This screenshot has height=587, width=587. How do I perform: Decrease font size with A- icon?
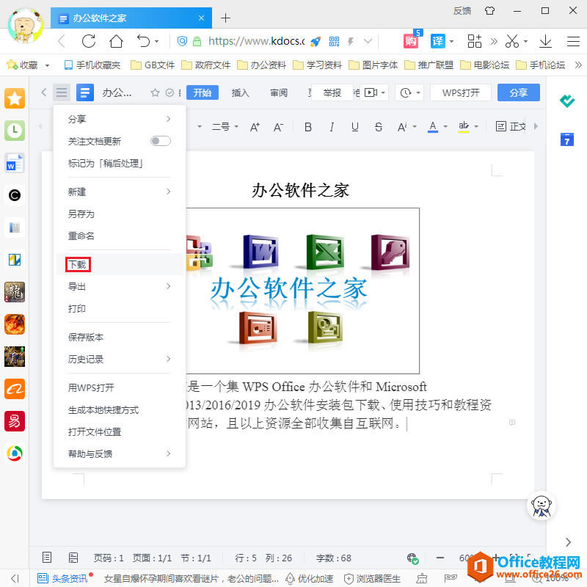pos(278,127)
